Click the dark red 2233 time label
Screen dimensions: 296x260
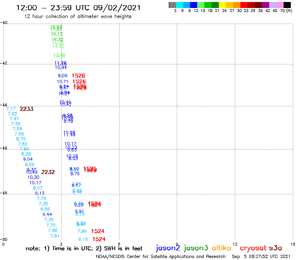coord(27,109)
